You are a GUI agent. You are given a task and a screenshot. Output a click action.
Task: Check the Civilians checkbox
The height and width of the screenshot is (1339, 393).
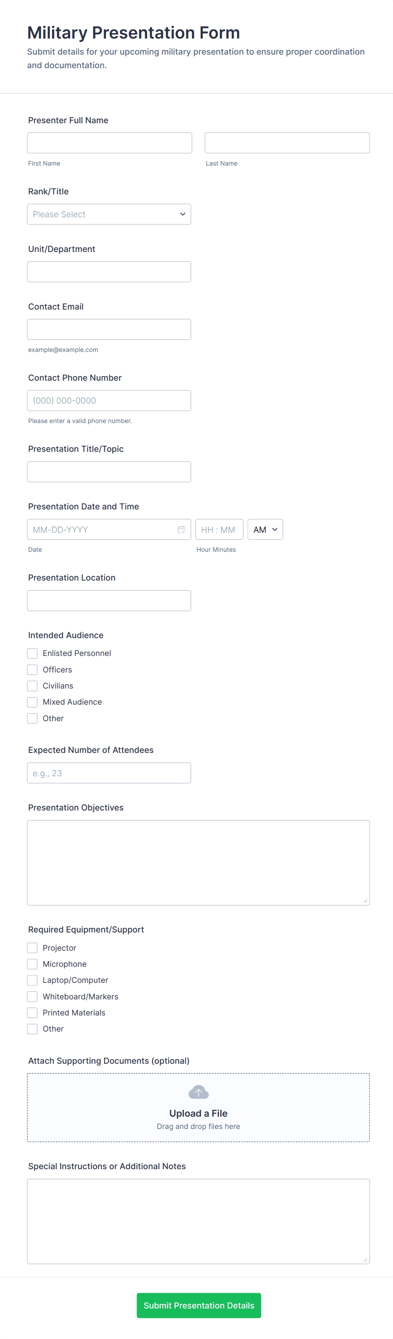point(32,686)
